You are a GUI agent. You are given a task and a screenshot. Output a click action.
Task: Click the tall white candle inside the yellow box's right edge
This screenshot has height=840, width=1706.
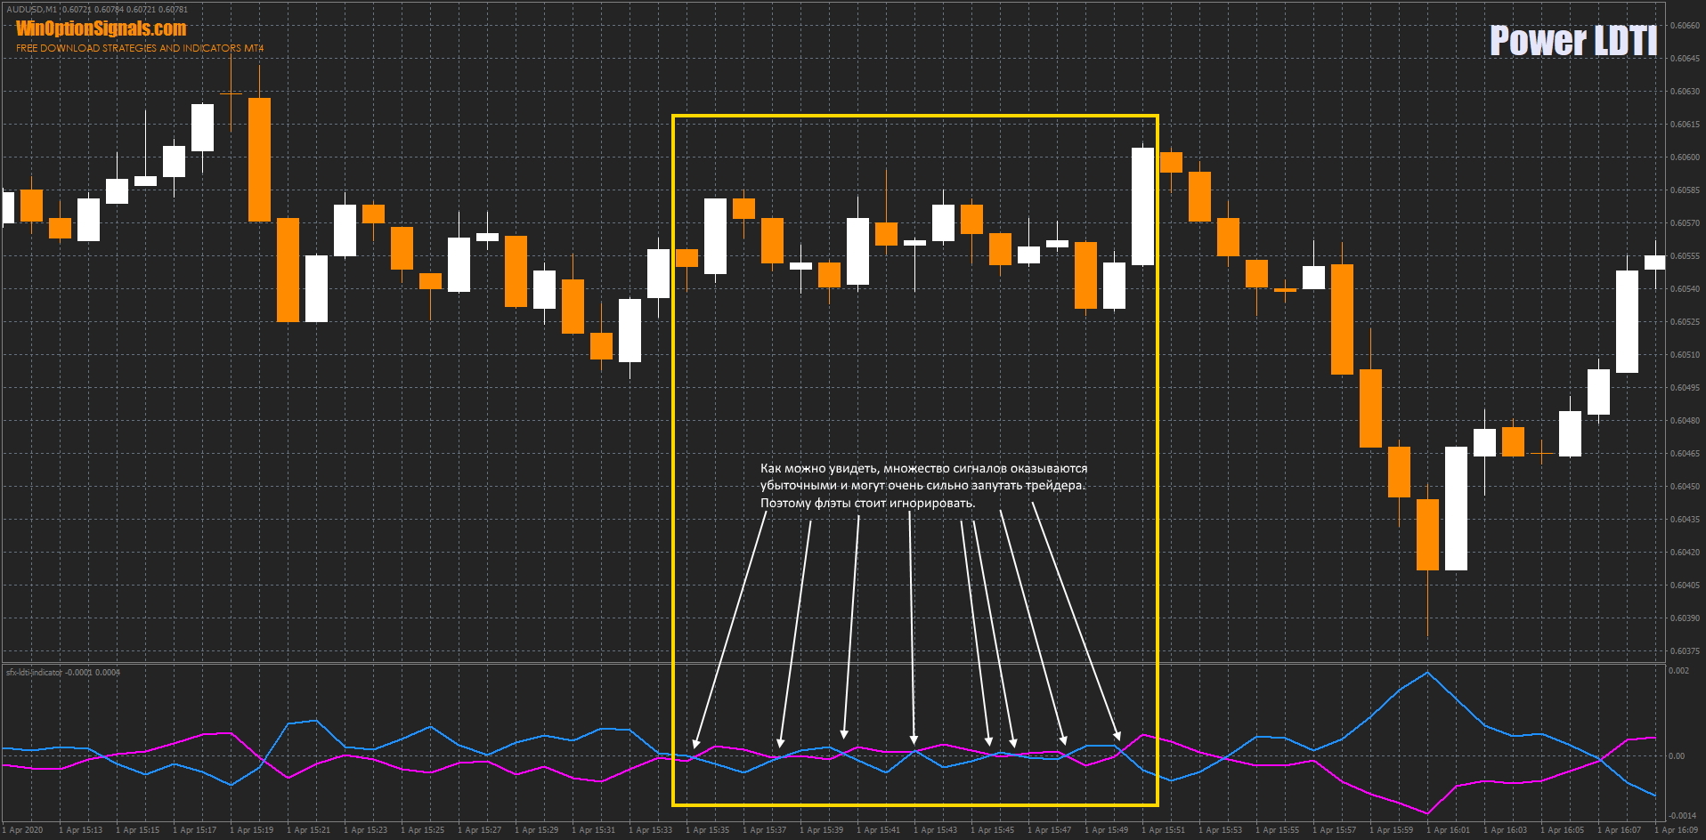pyautogui.click(x=1142, y=206)
